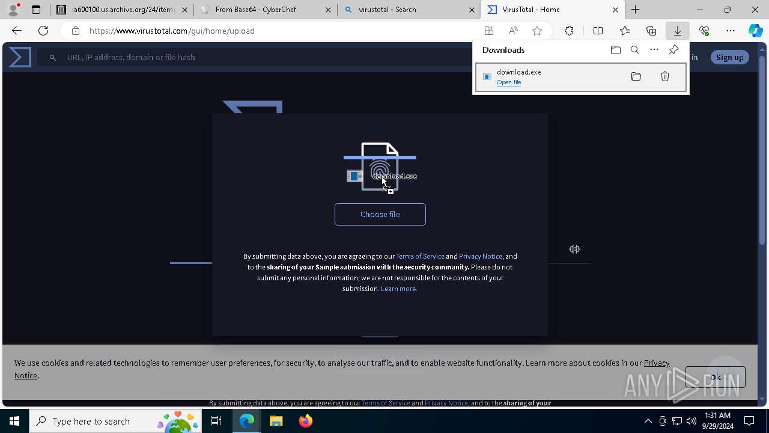Close the CyberChef tab

(328, 10)
